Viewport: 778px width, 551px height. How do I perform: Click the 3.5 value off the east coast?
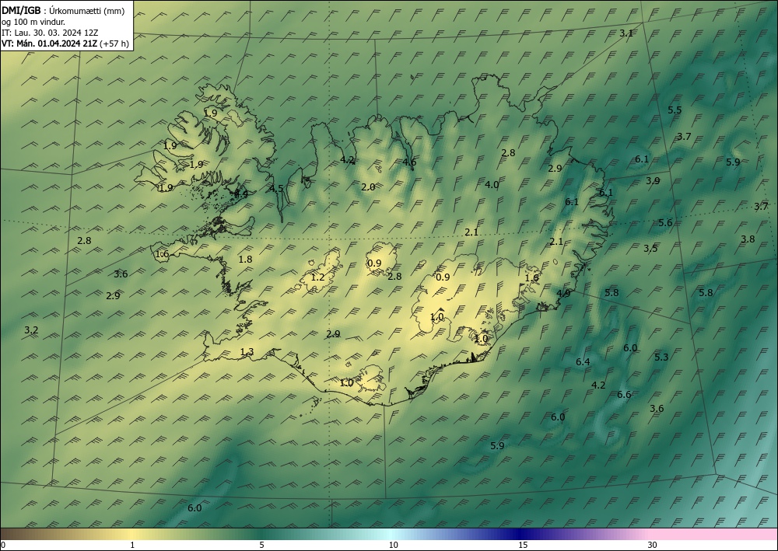(650, 248)
